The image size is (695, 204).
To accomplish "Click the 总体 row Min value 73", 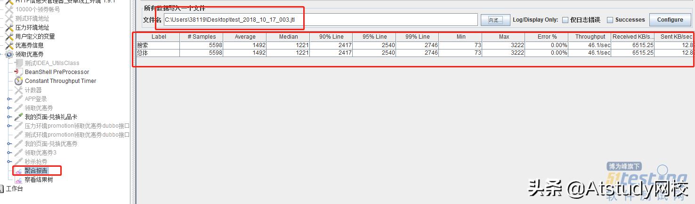I will (461, 53).
